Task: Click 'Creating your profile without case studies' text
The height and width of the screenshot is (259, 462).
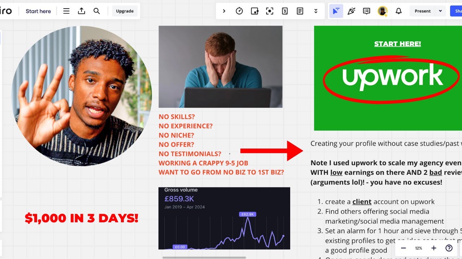Action: tap(386, 144)
